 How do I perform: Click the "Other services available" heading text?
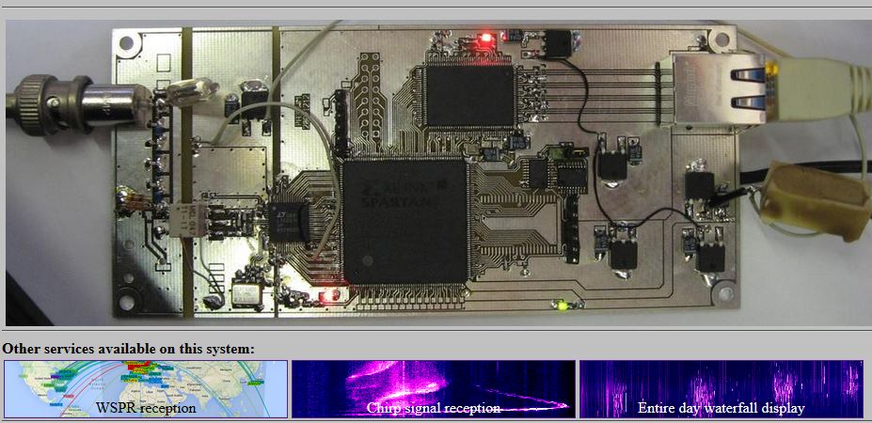pos(128,349)
